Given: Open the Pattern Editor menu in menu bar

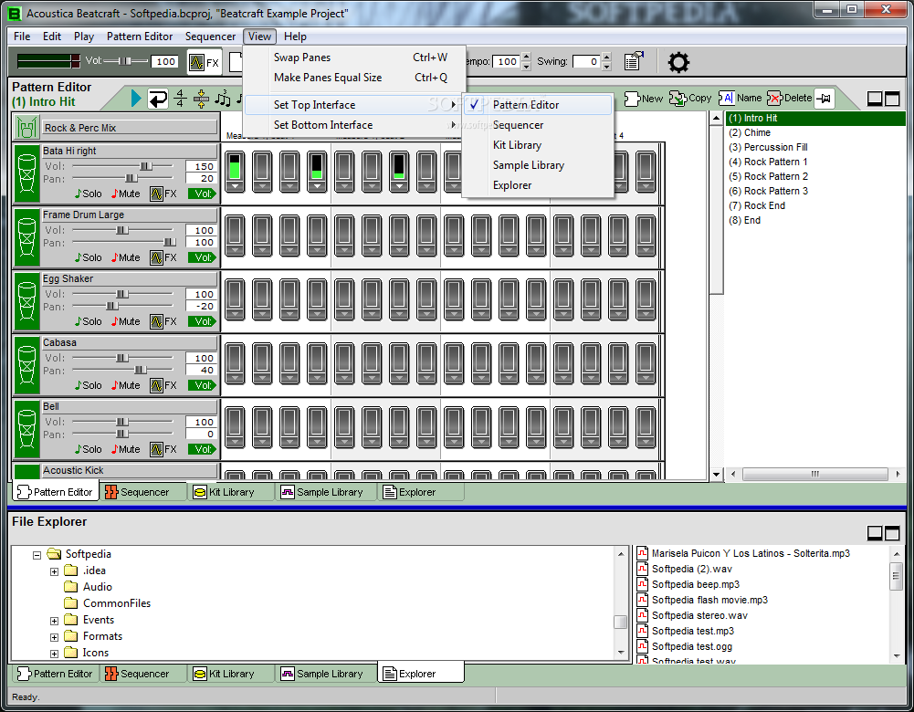Looking at the screenshot, I should pyautogui.click(x=140, y=37).
